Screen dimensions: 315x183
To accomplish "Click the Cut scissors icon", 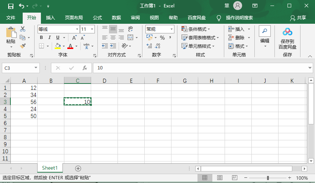I will [23, 29].
